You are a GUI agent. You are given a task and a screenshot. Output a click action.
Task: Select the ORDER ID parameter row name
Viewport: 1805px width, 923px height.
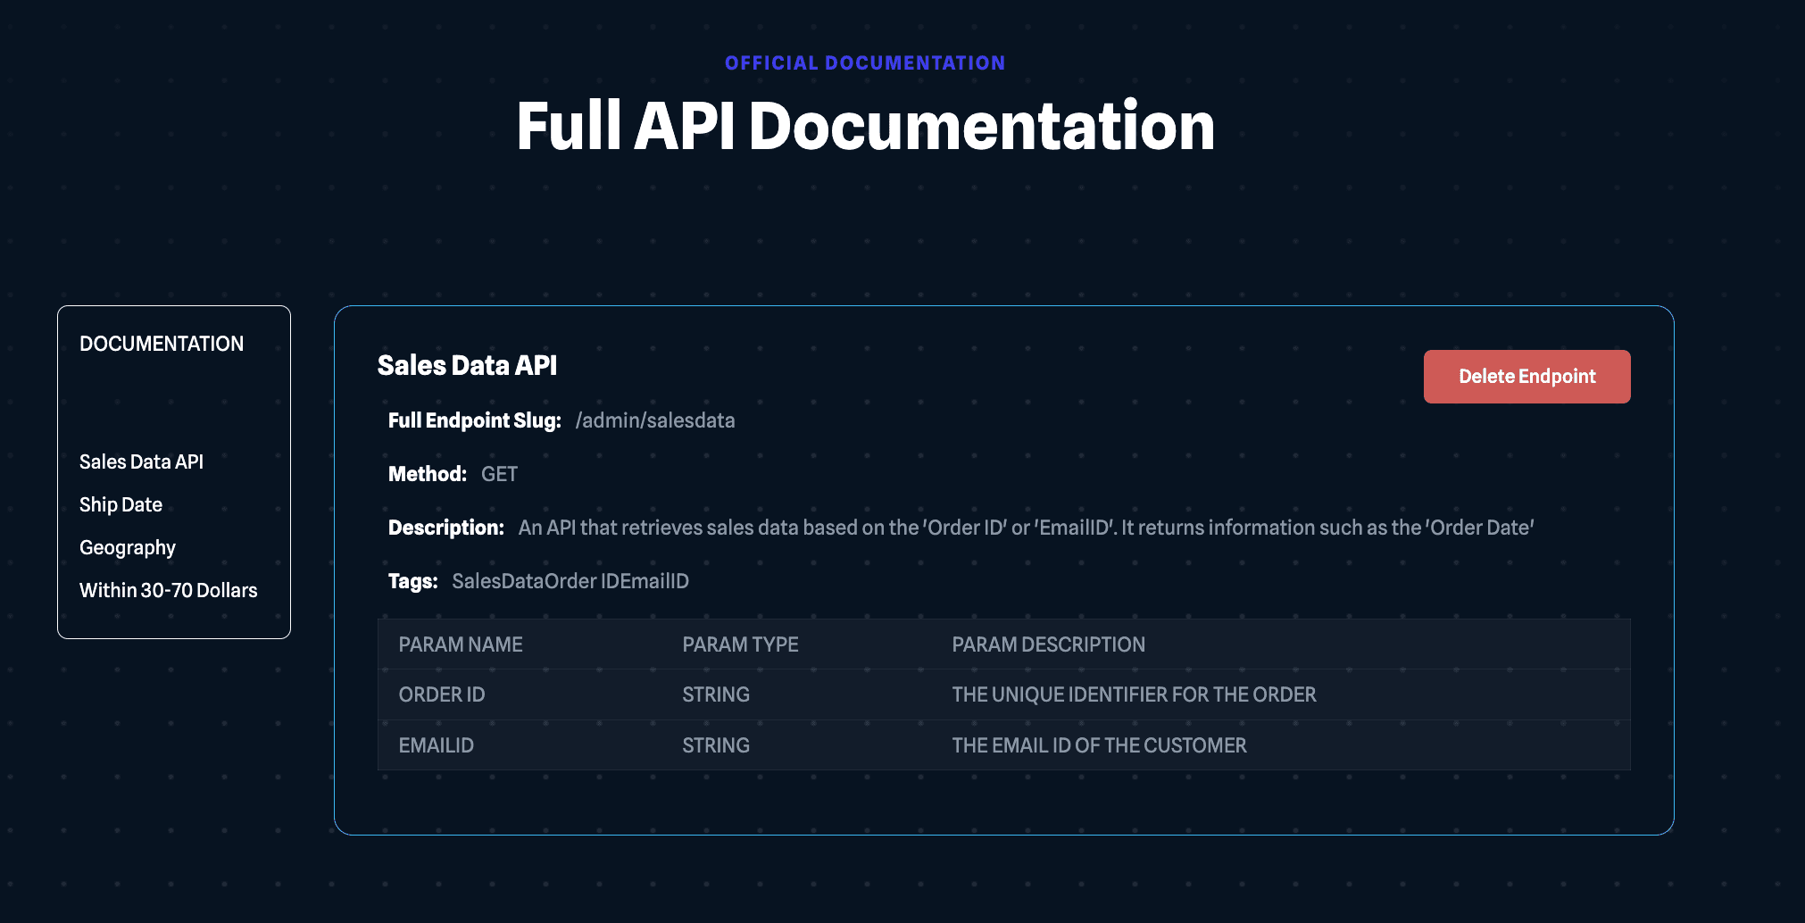442,694
